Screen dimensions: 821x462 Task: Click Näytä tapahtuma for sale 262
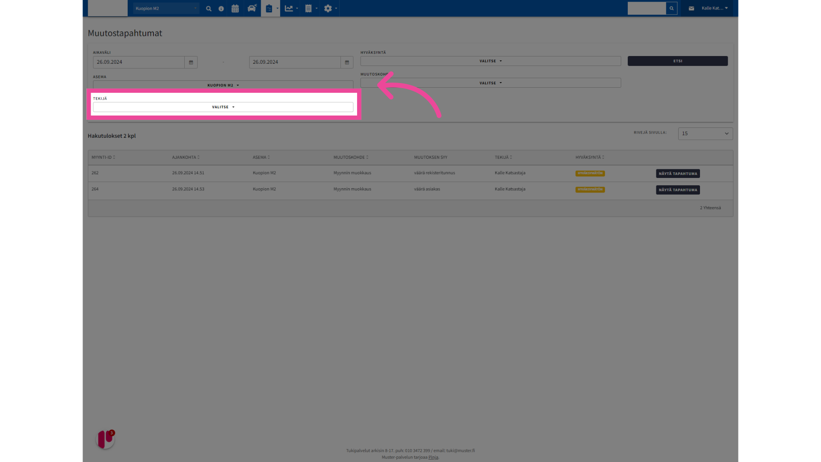[x=678, y=174]
